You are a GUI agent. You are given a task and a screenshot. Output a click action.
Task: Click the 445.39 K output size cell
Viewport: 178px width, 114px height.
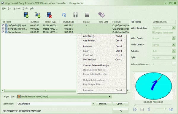[x=69, y=25]
